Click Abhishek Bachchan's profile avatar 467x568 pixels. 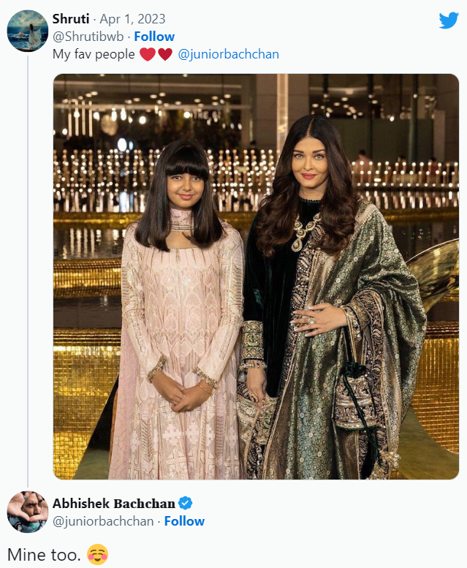coord(27,512)
